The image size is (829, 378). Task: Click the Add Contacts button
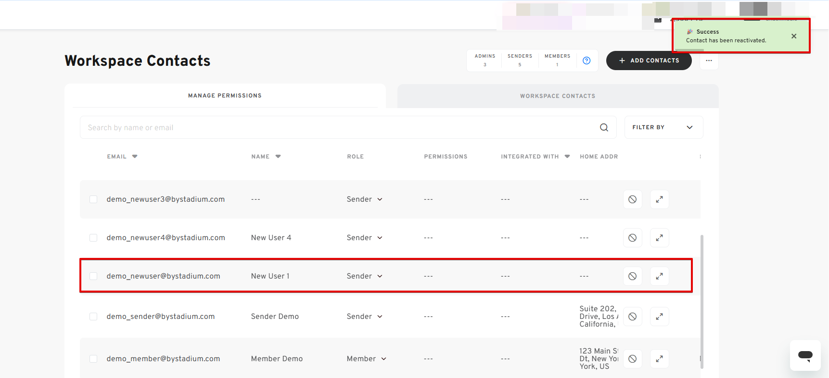(649, 61)
